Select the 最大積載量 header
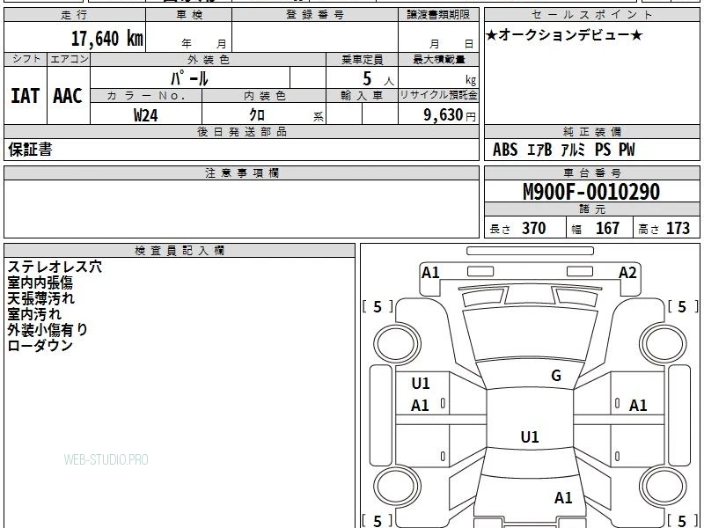Image resolution: width=704 pixels, height=528 pixels. pyautogui.click(x=438, y=59)
